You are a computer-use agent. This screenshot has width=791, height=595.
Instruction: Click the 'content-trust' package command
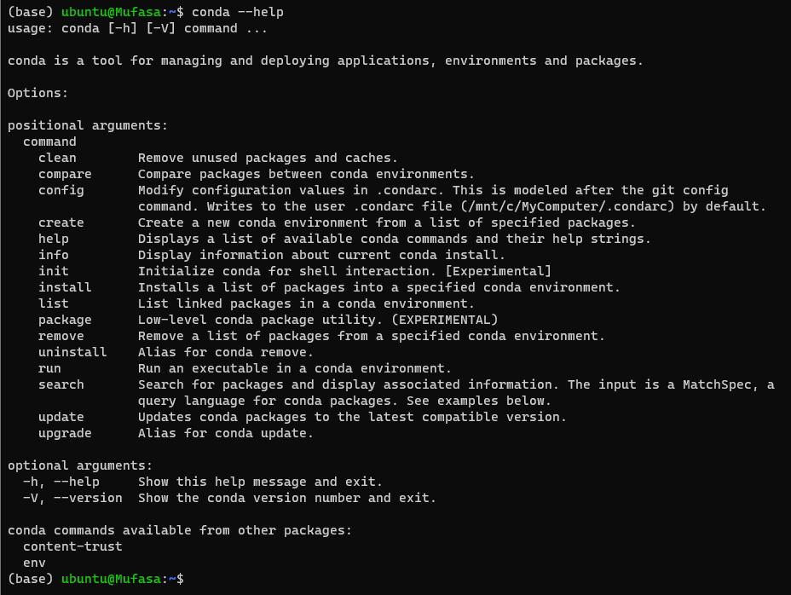pyautogui.click(x=72, y=546)
